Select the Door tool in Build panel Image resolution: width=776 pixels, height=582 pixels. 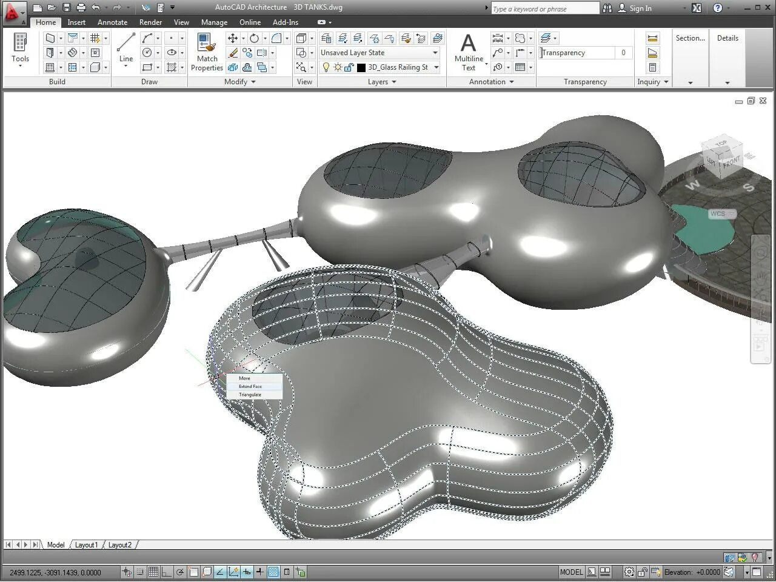click(50, 53)
